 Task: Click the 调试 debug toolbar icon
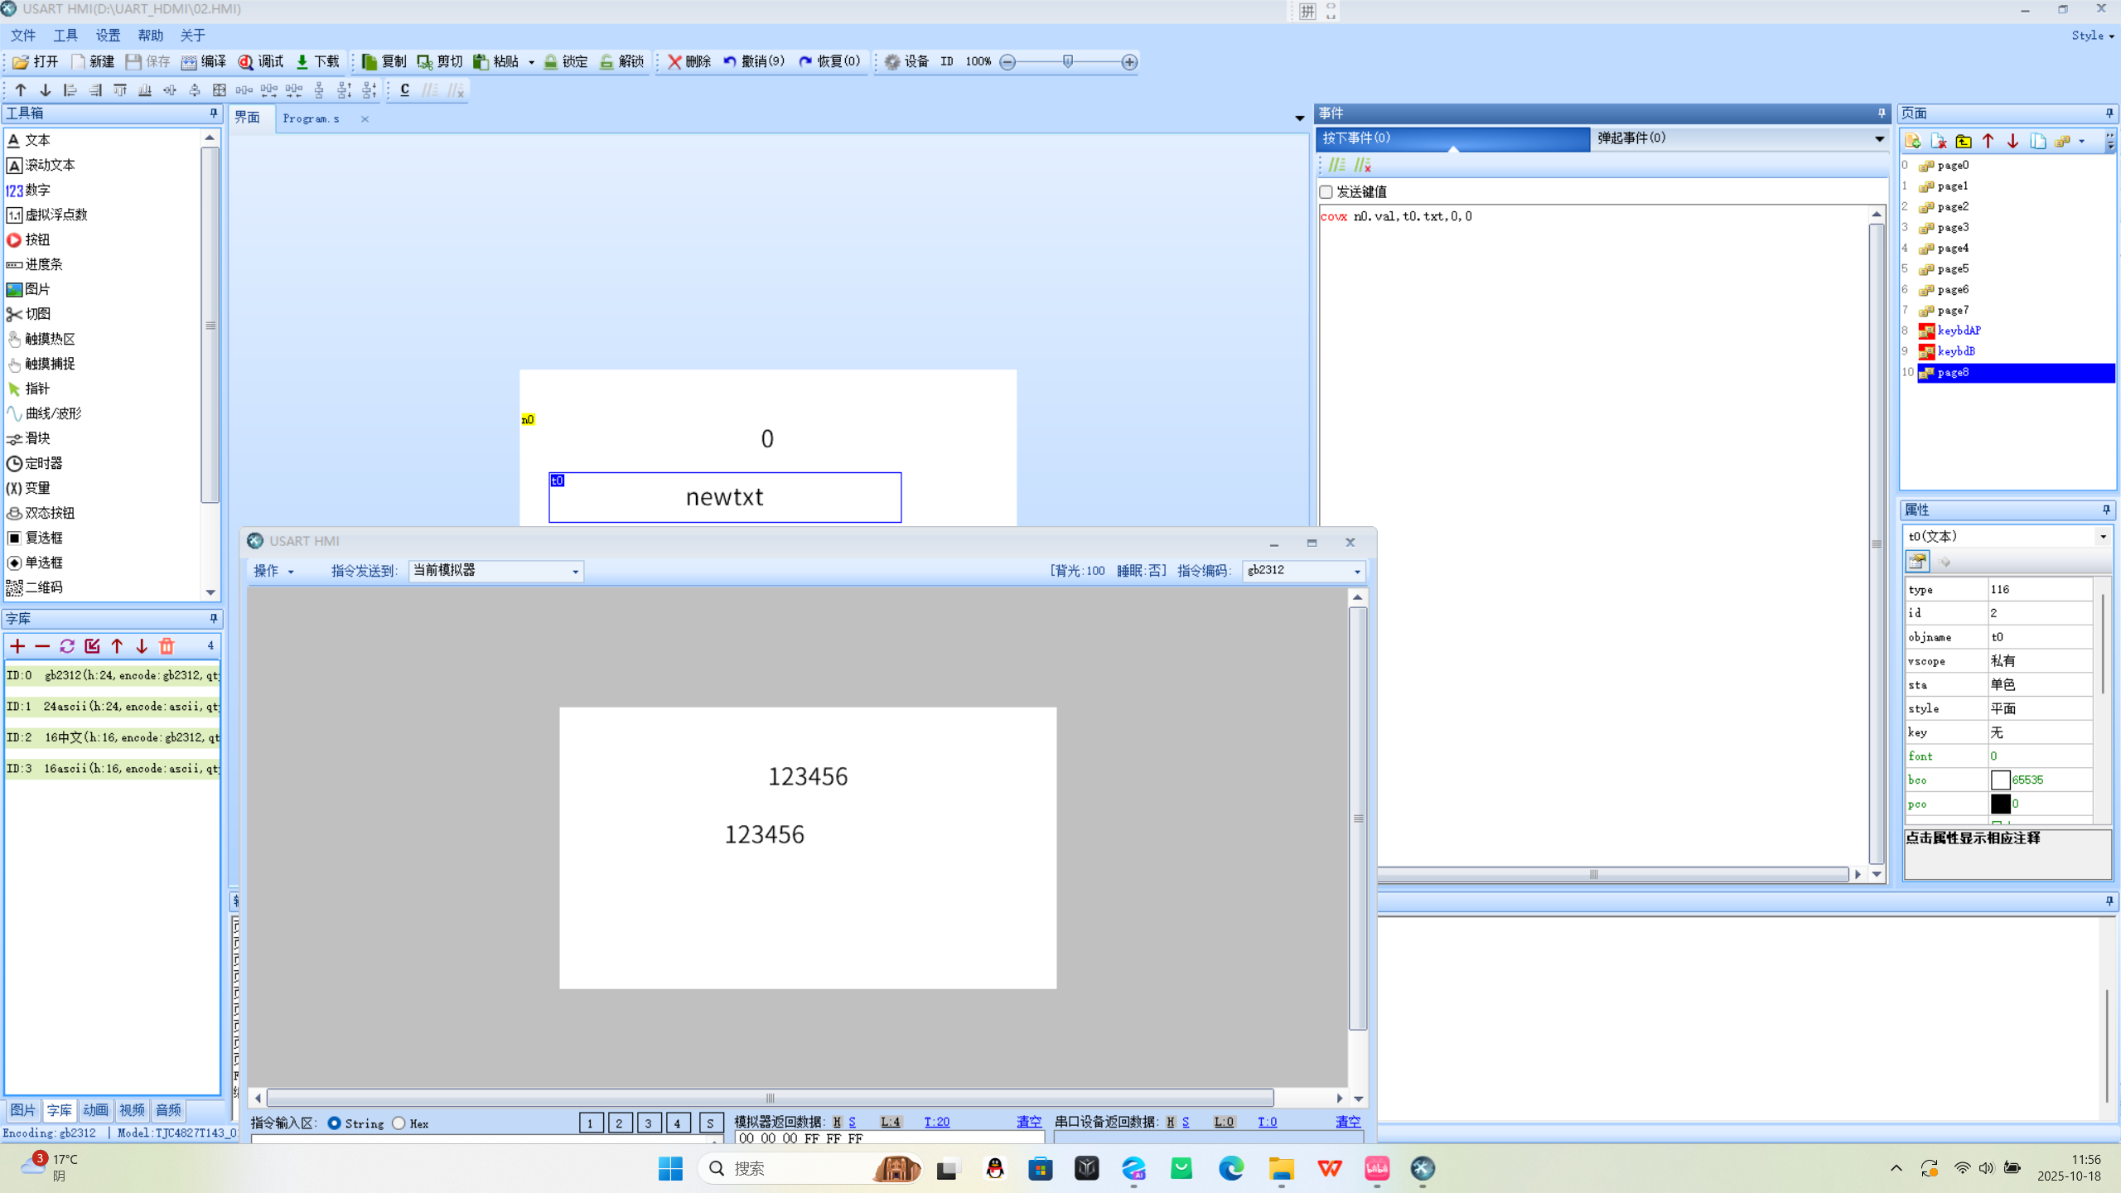click(x=260, y=61)
